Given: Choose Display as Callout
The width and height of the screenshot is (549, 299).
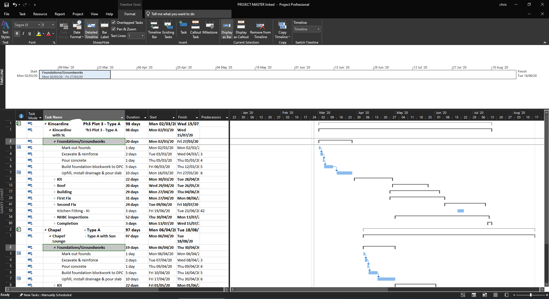Looking at the screenshot, I should (x=241, y=30).
